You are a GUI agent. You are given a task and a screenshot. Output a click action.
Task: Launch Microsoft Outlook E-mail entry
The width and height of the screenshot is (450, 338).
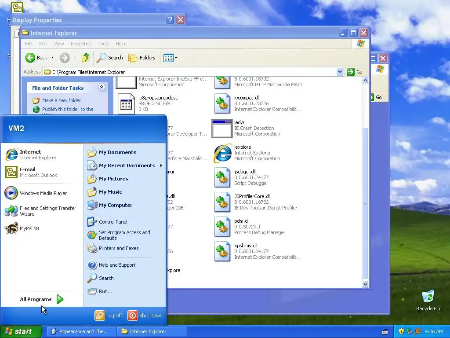[31, 172]
